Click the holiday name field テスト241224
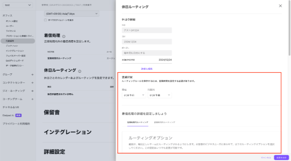 click(147, 30)
